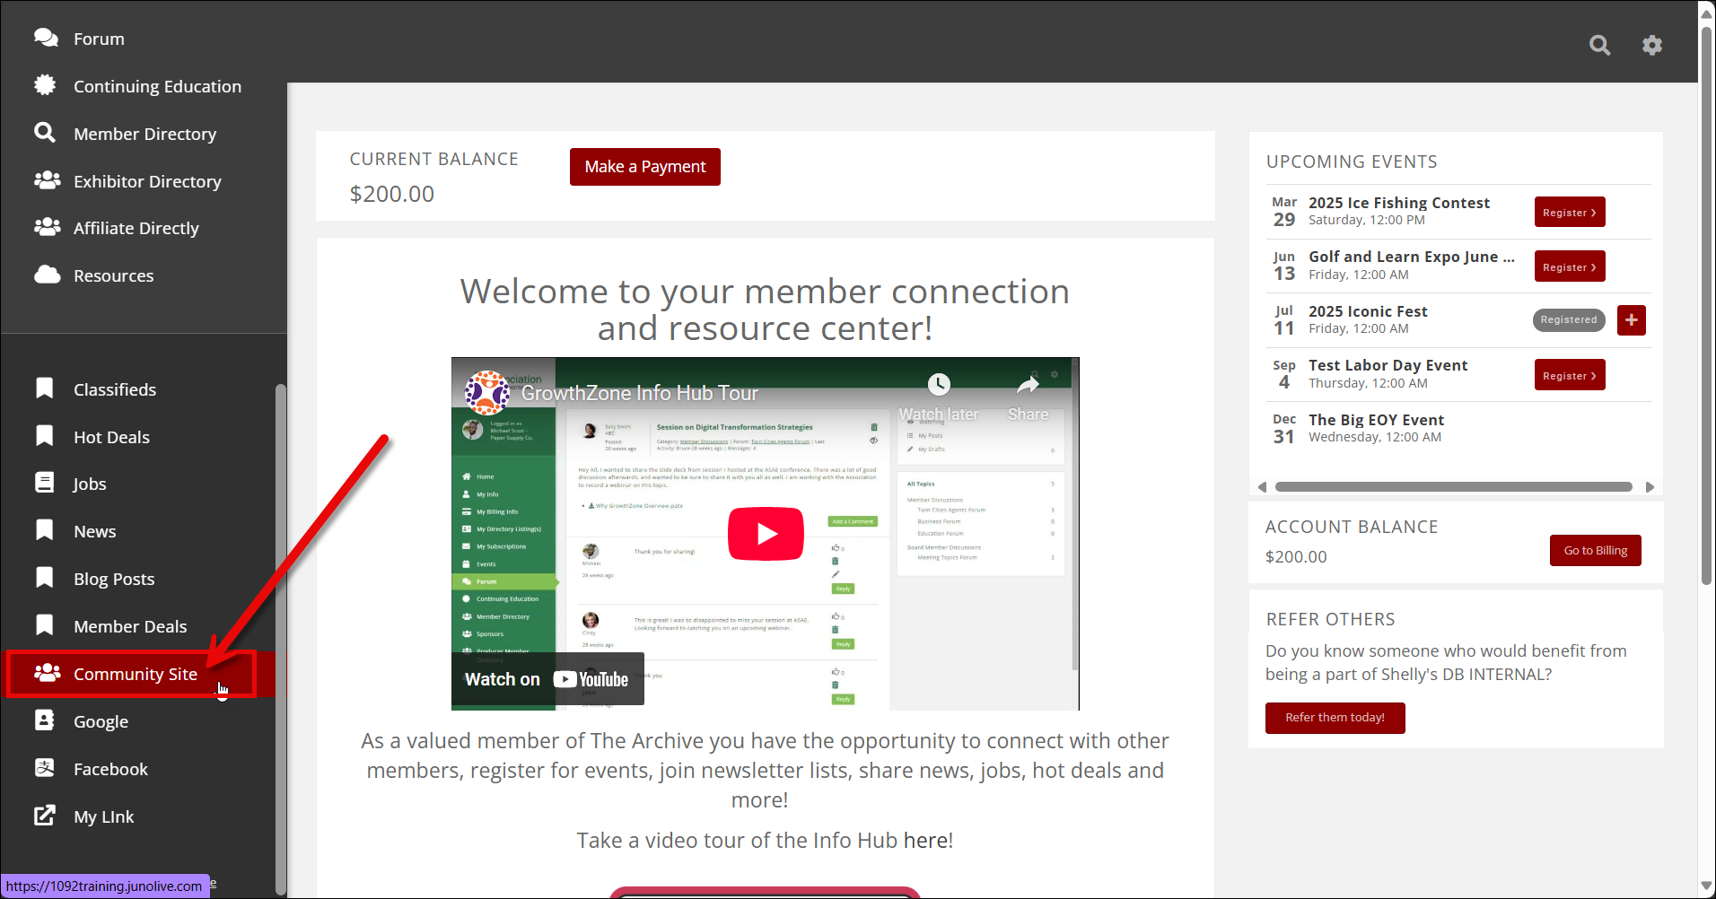This screenshot has height=899, width=1716.
Task: Open the settings gear at top right
Action: [x=1652, y=44]
